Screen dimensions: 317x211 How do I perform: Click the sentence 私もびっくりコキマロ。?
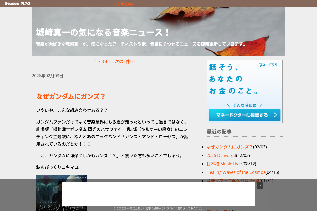pos(59,167)
